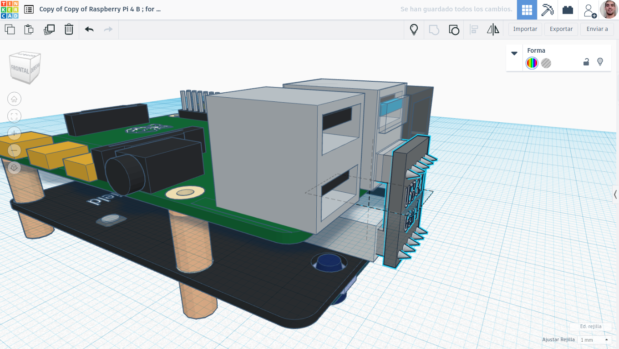Image resolution: width=619 pixels, height=349 pixels.
Task: Click the Paste tool icon
Action: tap(29, 30)
